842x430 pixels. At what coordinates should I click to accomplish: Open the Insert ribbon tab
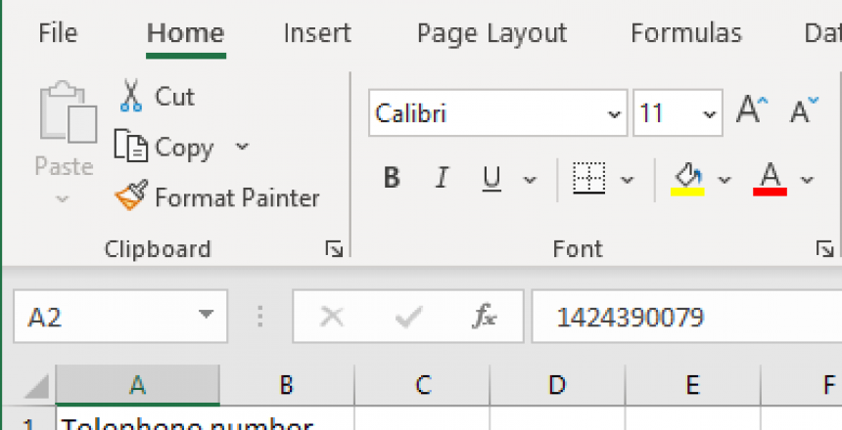pyautogui.click(x=317, y=33)
